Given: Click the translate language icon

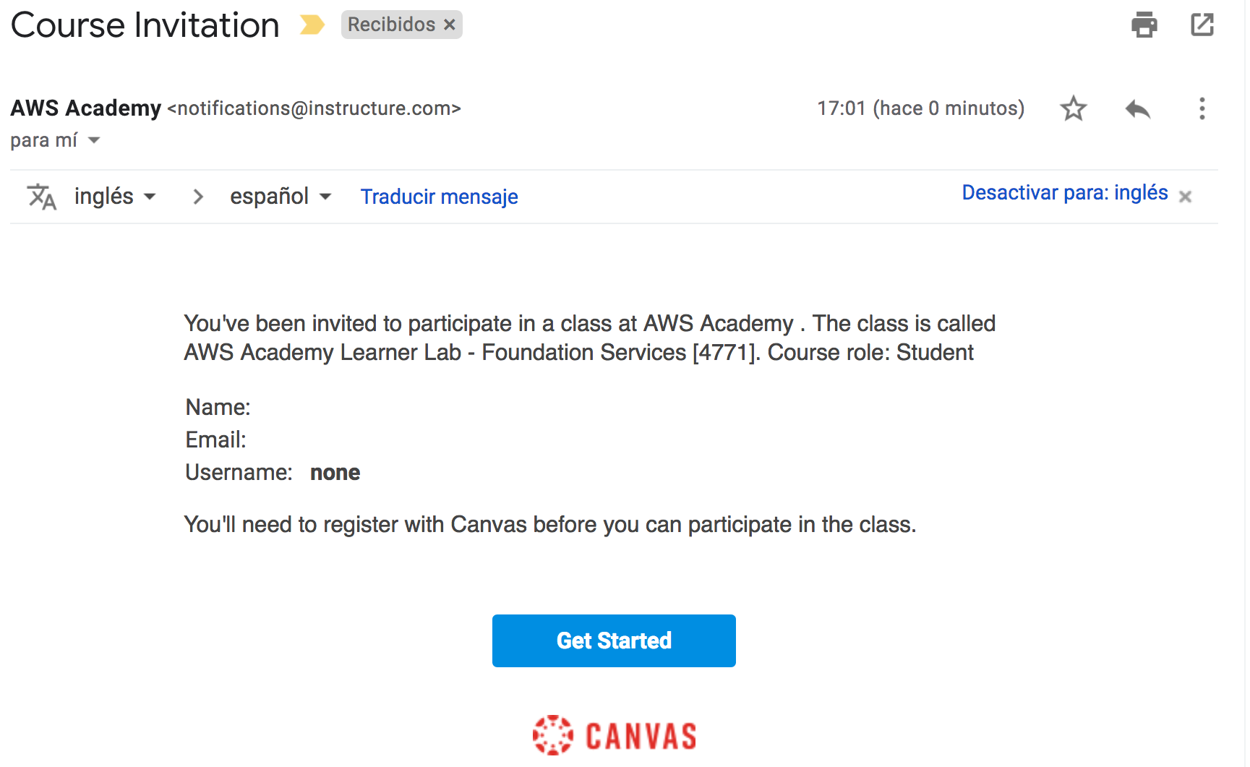Looking at the screenshot, I should click(x=41, y=197).
